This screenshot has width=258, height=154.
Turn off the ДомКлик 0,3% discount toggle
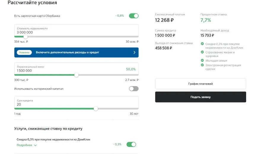(131, 144)
